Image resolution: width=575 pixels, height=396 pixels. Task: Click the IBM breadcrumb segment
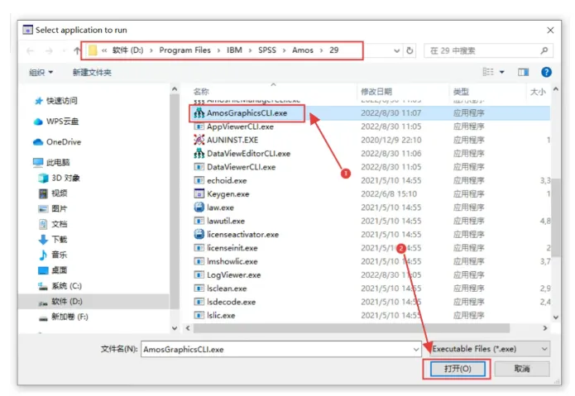234,50
